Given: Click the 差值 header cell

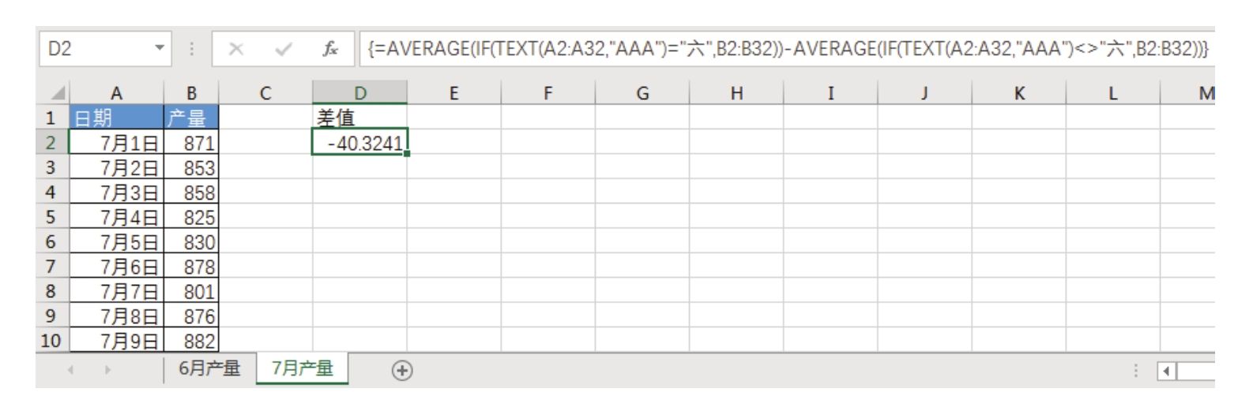Looking at the screenshot, I should pyautogui.click(x=360, y=118).
